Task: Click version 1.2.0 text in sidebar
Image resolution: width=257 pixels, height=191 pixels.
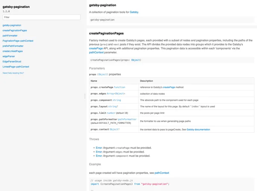Action: pos(6,12)
